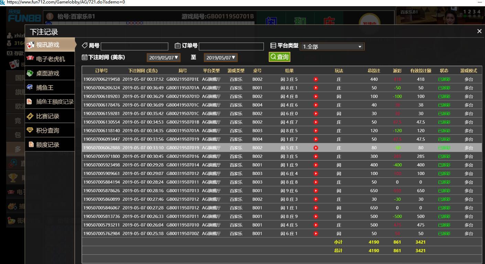Screen dimensions: 485x264
Task: Close the 下注记录 dialog
Action: pyautogui.click(x=479, y=31)
